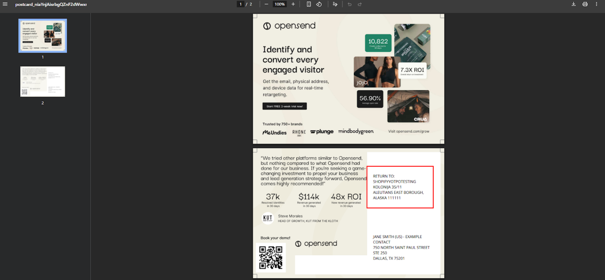
Task: Click the 48x ROI stat
Action: click(x=346, y=200)
